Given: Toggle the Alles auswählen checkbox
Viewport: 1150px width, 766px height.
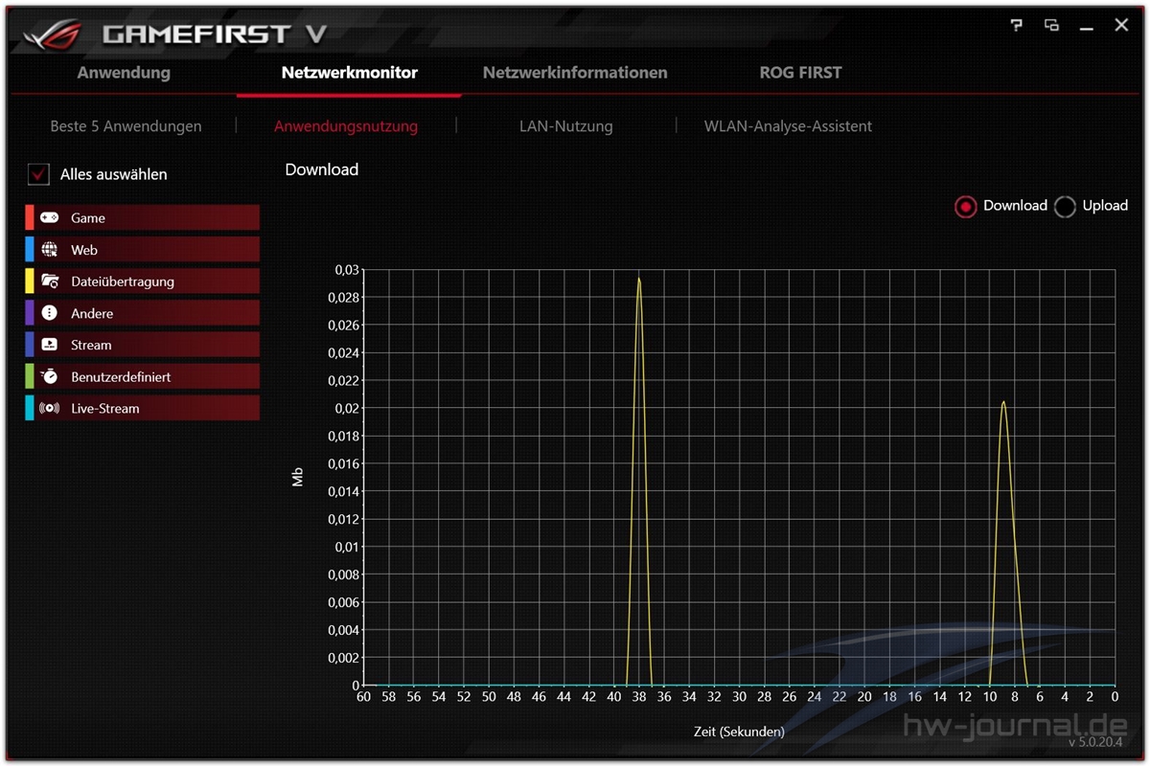Looking at the screenshot, I should coord(38,174).
